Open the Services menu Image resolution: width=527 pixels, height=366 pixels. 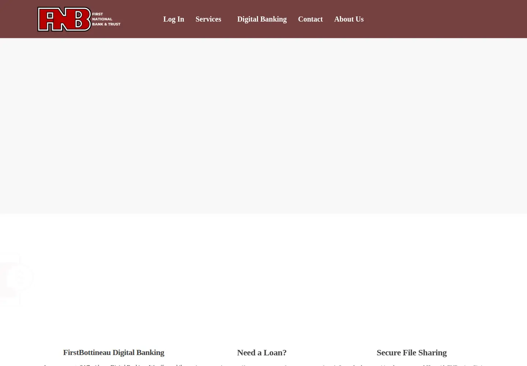pos(208,19)
